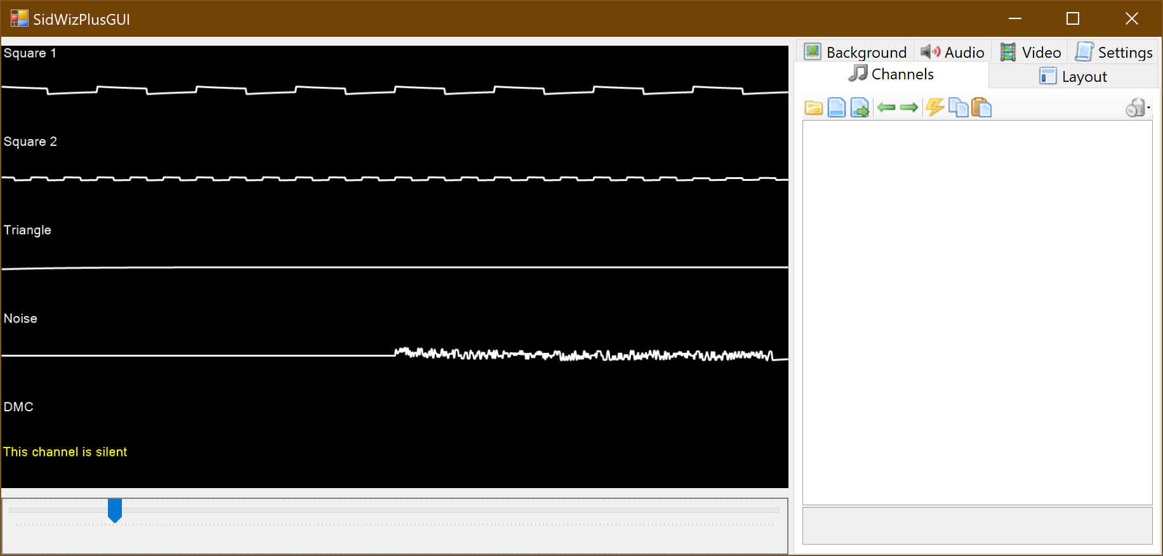Open the trash can dropdown in toolbar
This screenshot has height=556, width=1163.
pos(1138,108)
